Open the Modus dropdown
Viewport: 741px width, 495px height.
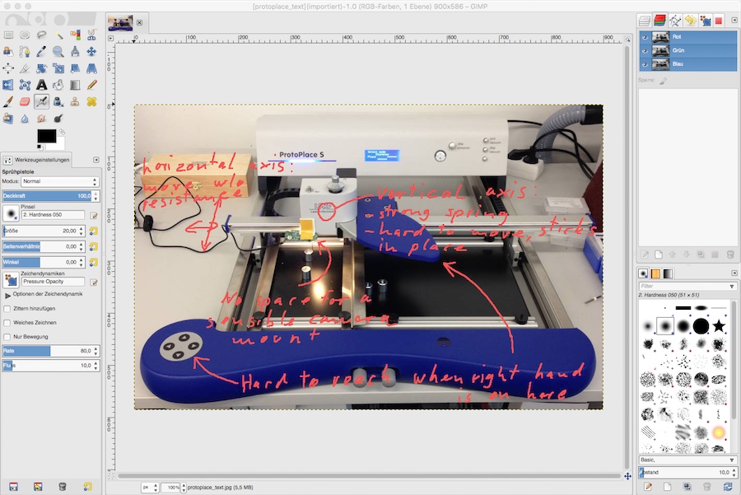[x=60, y=181]
